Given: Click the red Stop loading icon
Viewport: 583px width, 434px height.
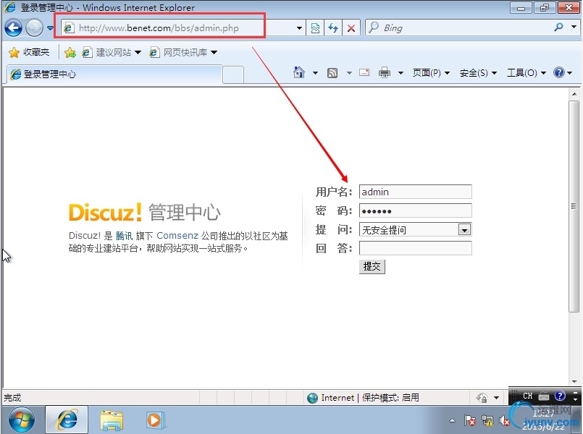Looking at the screenshot, I should click(x=351, y=28).
